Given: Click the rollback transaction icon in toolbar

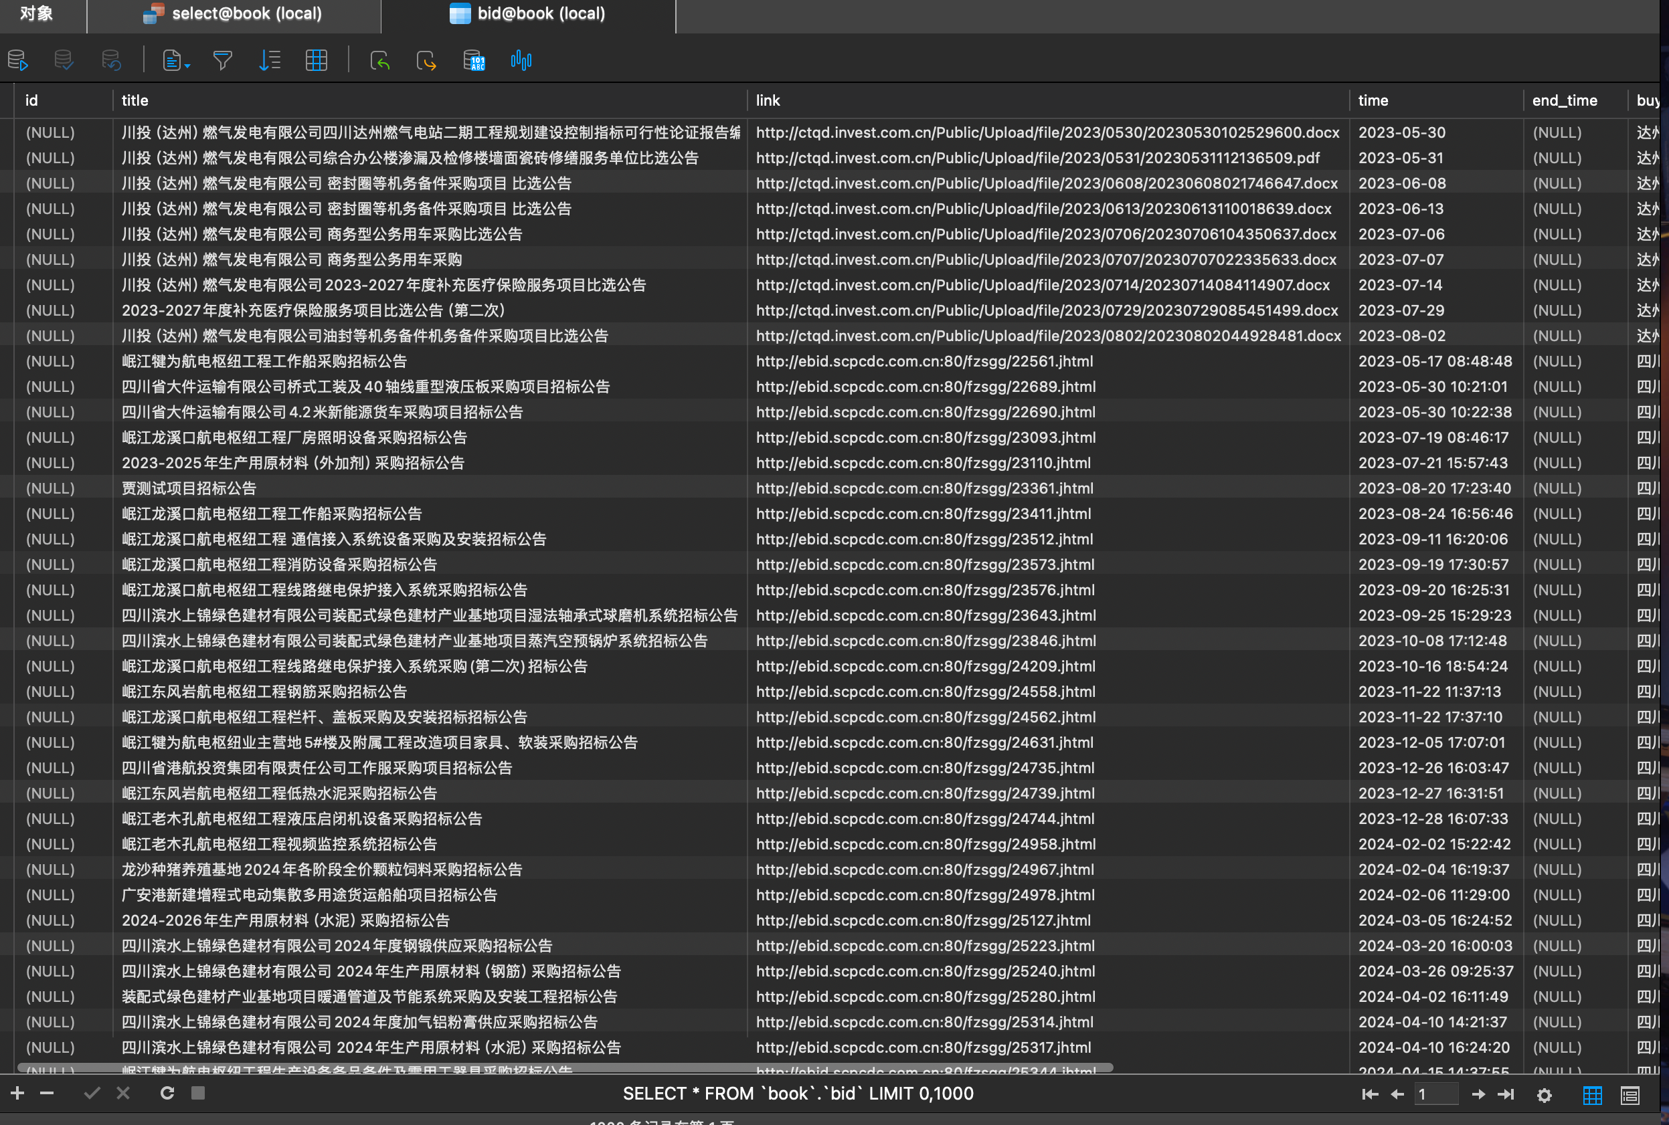Looking at the screenshot, I should point(111,60).
